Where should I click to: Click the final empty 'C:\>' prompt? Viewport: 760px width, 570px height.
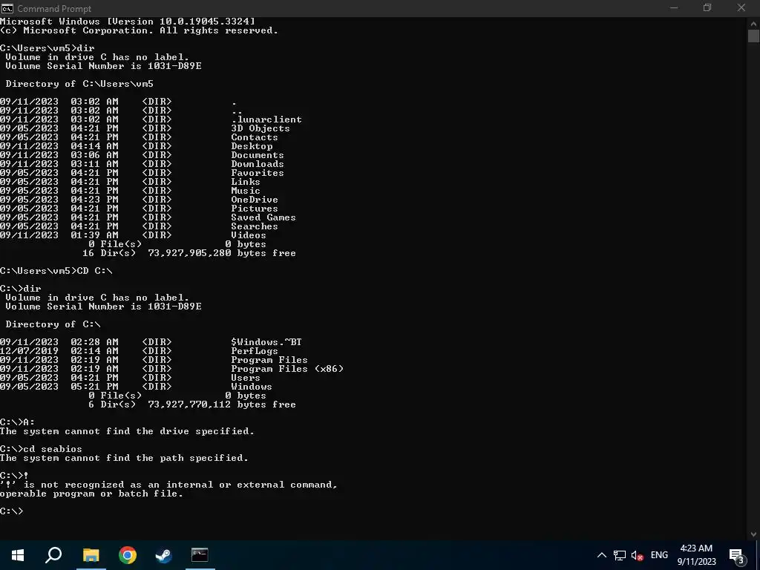12,511
